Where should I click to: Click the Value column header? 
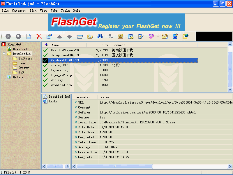coord(165,97)
